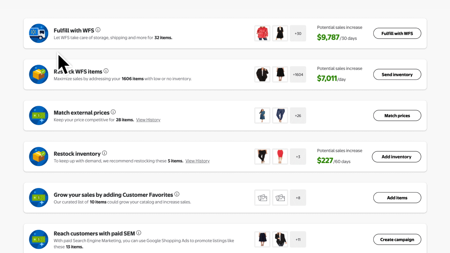
Task: Open the Fulfill with WFS info tooltip icon
Action: [98, 30]
